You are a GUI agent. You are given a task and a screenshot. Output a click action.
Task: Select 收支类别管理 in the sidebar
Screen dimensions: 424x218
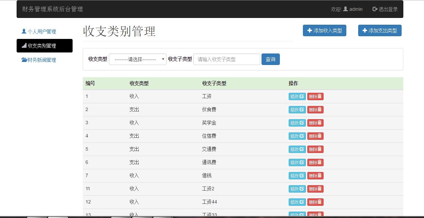(x=44, y=46)
